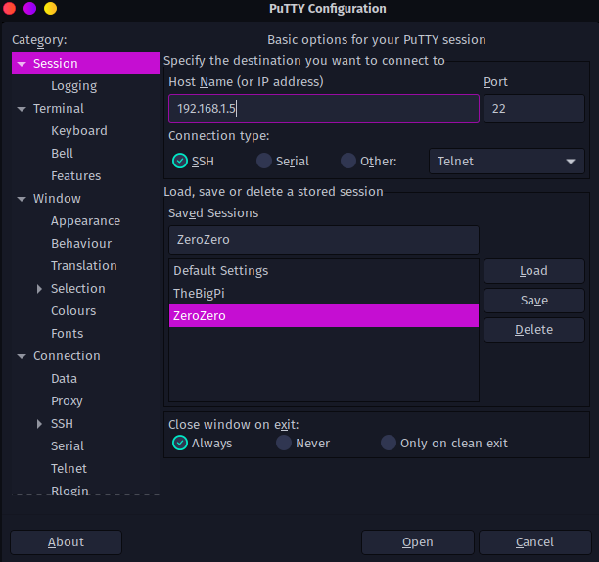Delete the selected saved session
The image size is (599, 562).
[534, 330]
